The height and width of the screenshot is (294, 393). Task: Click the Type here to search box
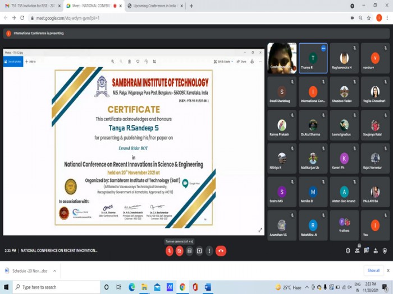point(56,287)
